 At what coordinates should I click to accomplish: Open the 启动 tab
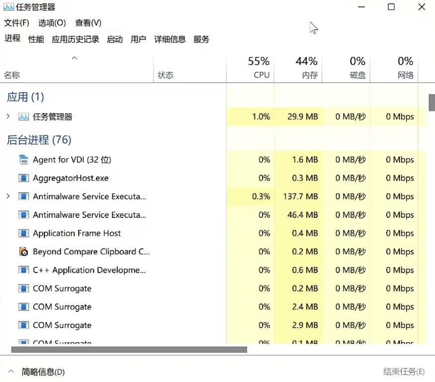114,39
